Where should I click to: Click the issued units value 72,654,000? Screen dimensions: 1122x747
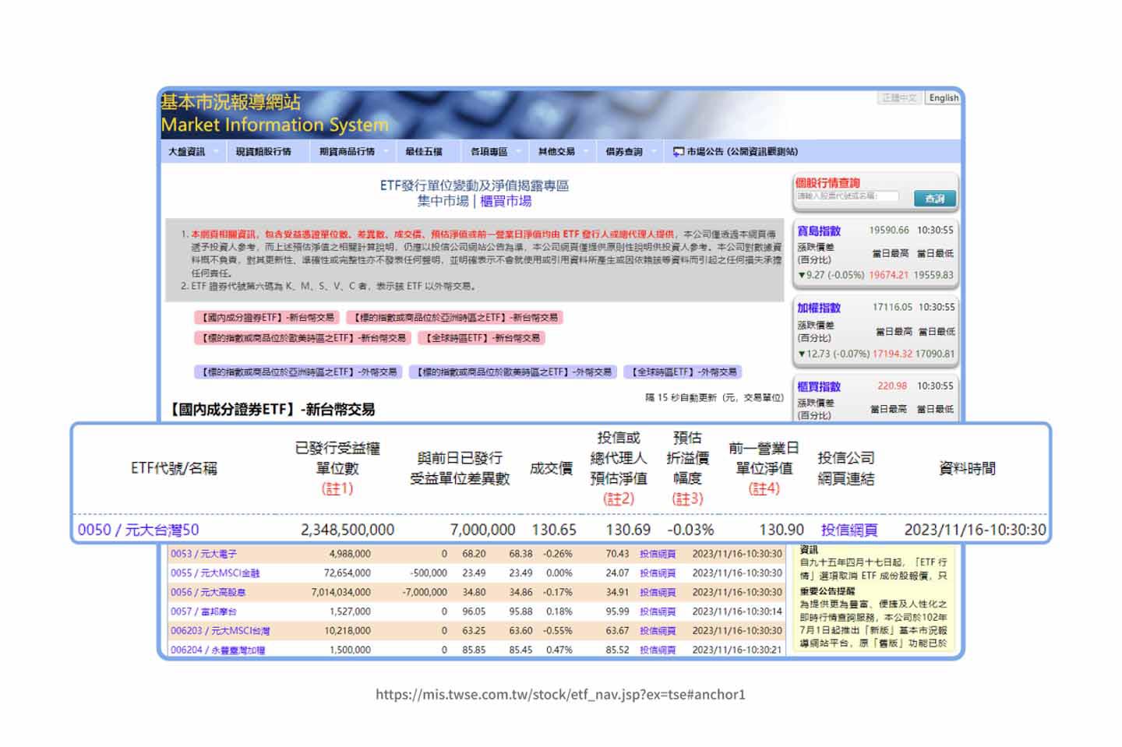tap(348, 573)
